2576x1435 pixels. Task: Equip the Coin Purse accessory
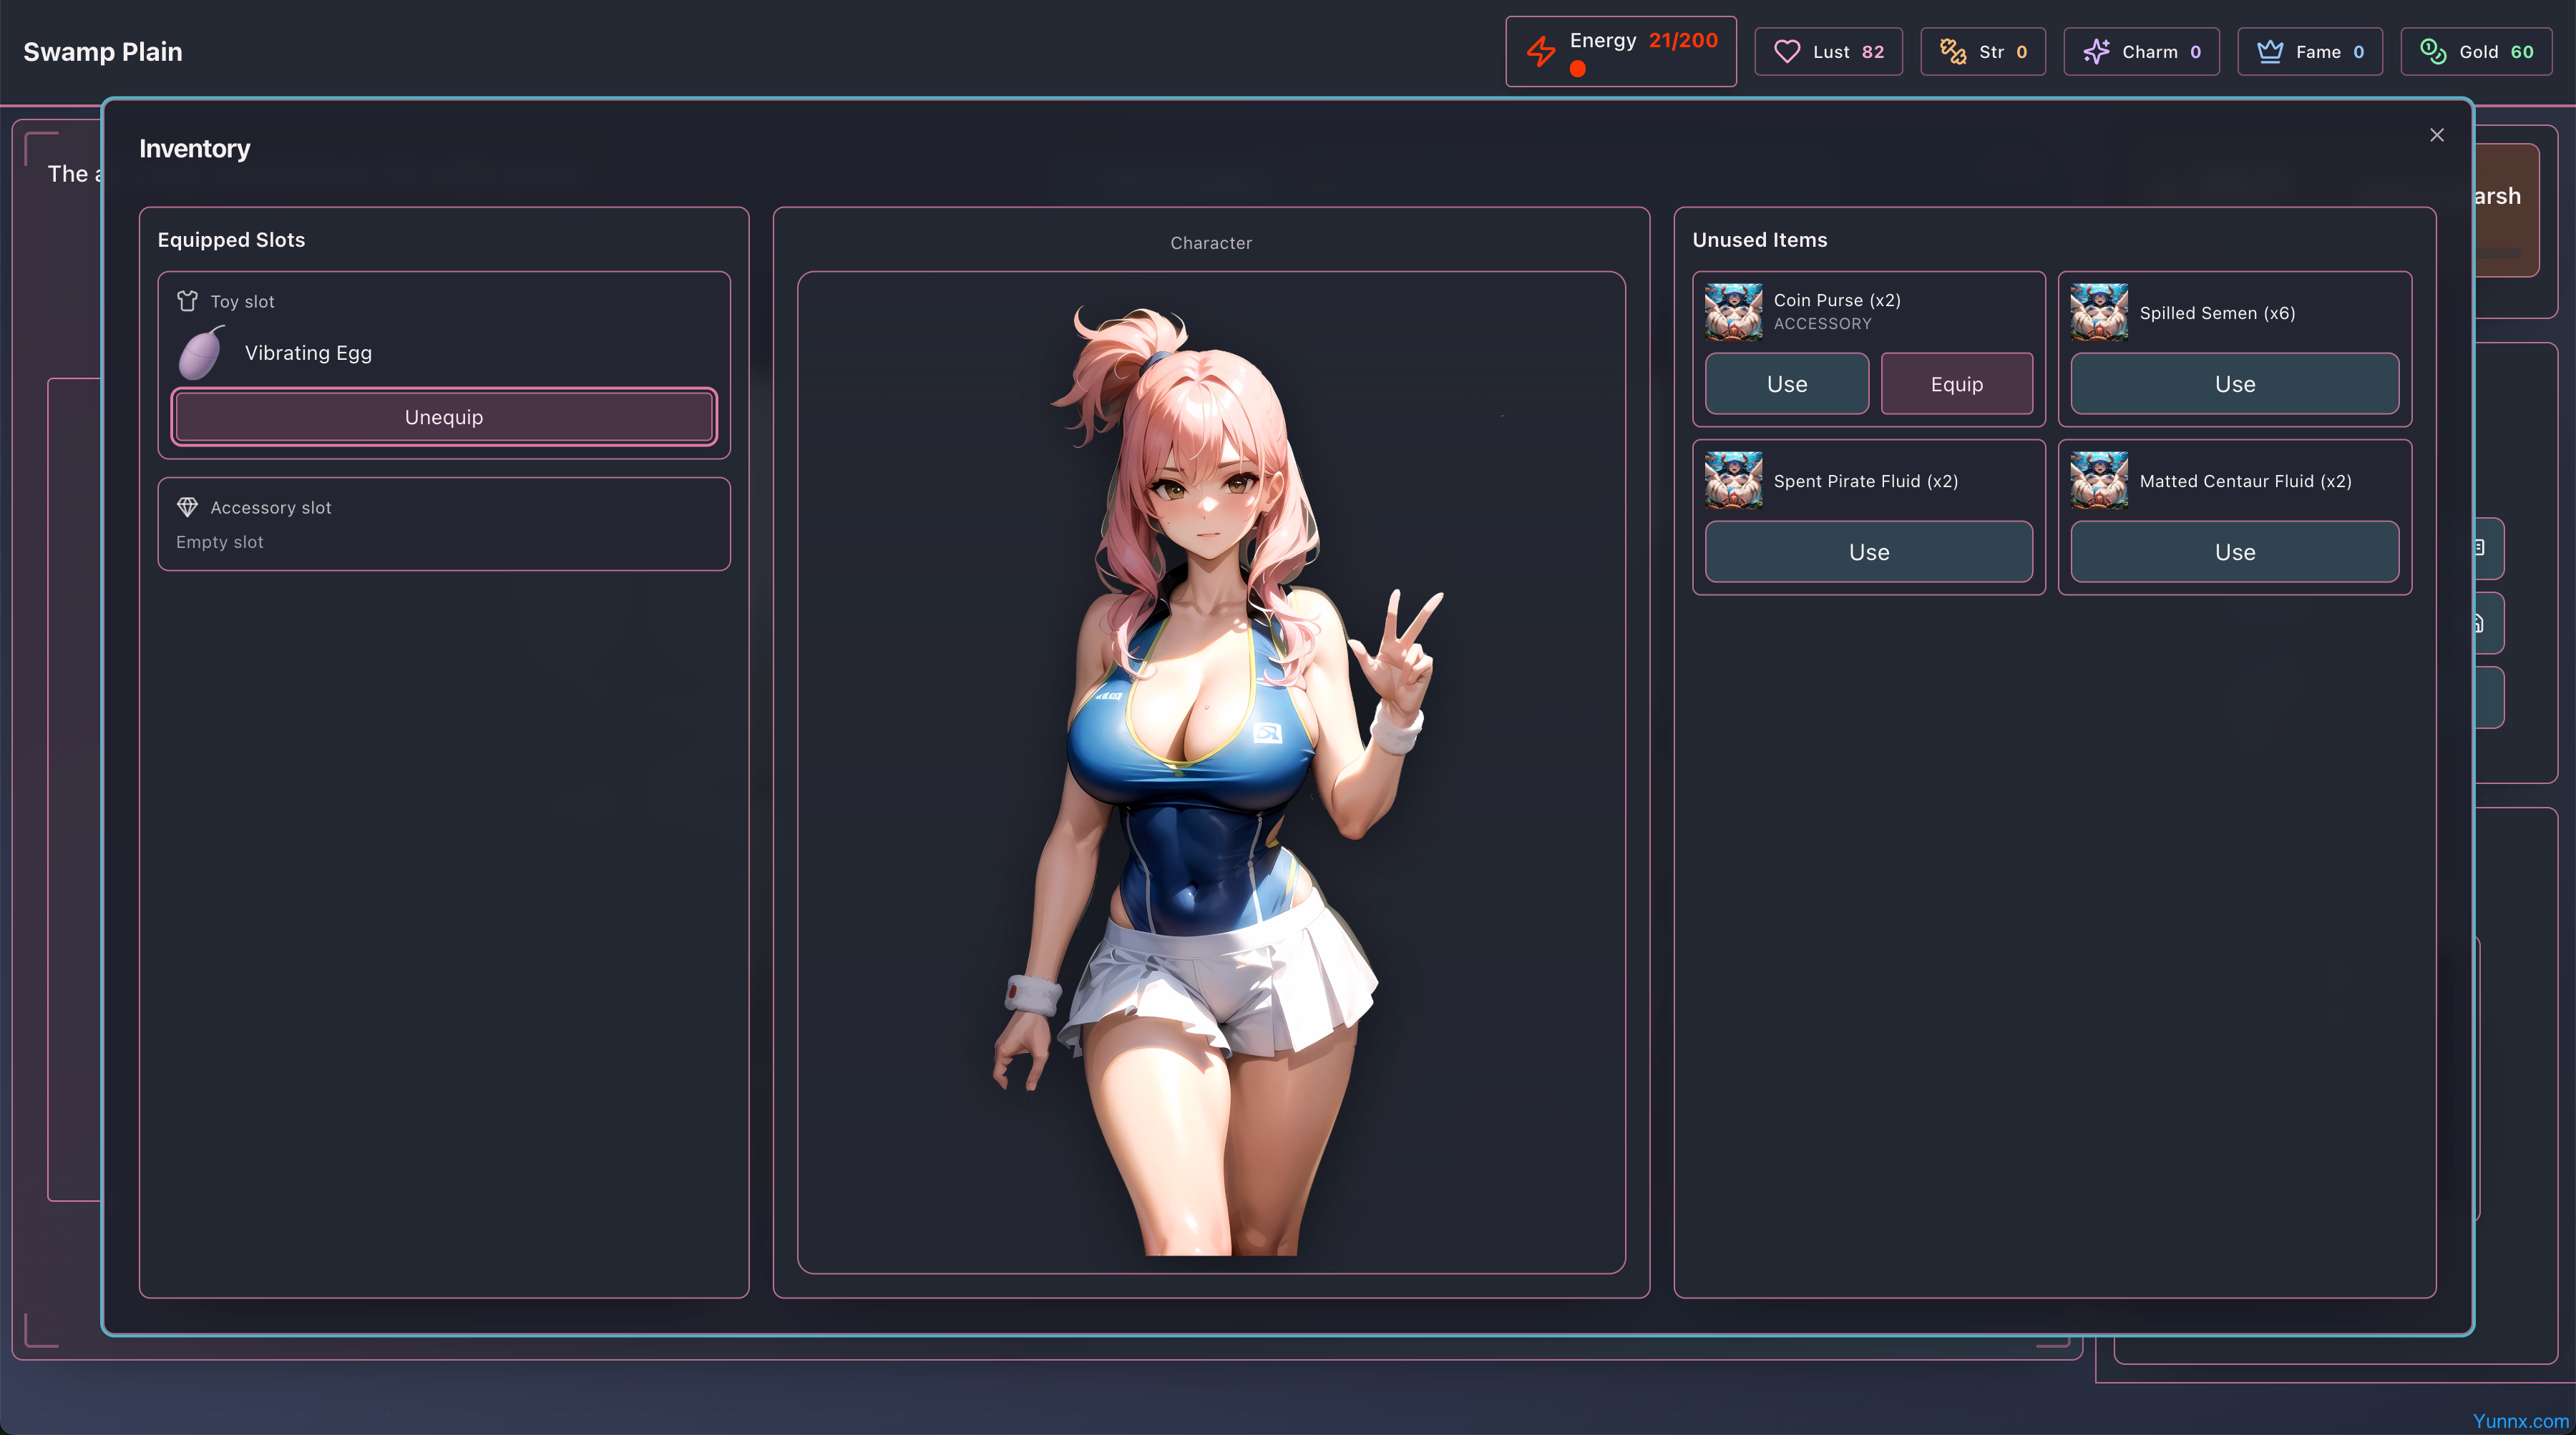(1956, 384)
